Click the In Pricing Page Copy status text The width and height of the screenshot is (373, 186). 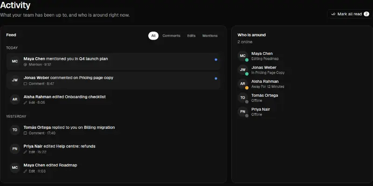tap(268, 73)
